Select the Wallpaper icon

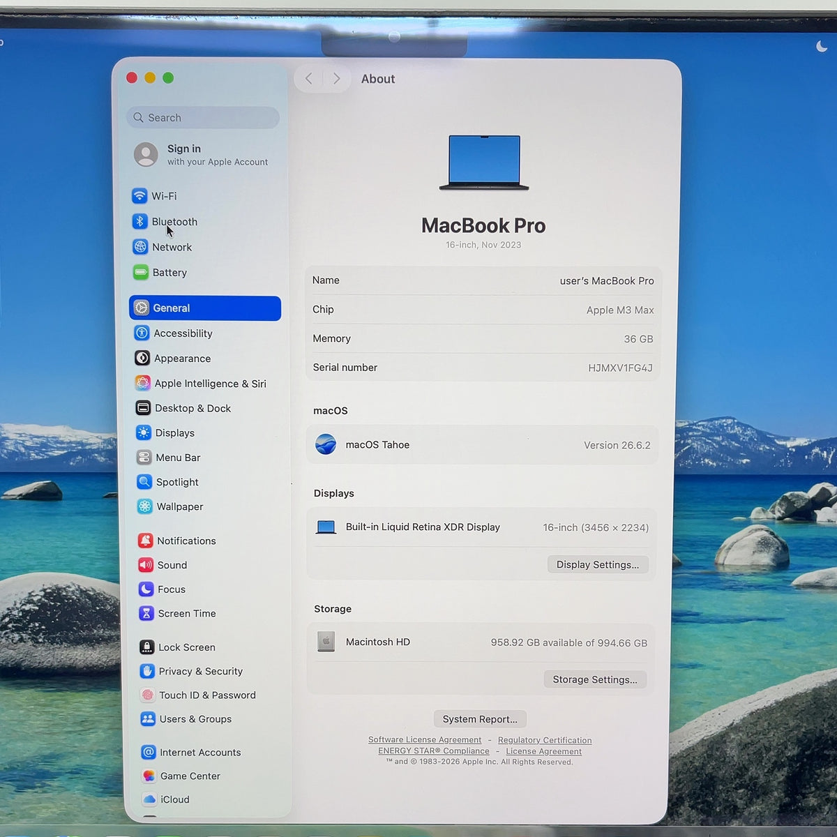click(144, 506)
